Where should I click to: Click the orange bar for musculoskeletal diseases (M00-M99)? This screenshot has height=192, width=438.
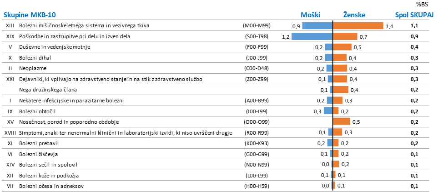click(358, 26)
